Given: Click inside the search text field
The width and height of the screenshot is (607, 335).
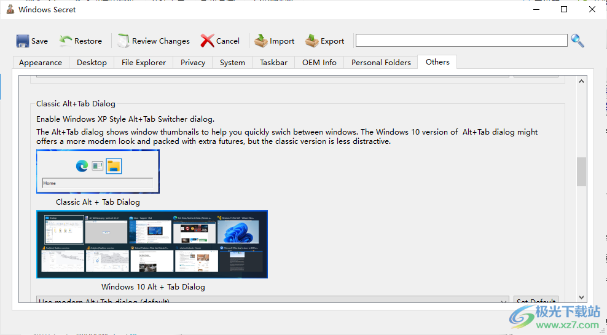Looking at the screenshot, I should tap(461, 41).
